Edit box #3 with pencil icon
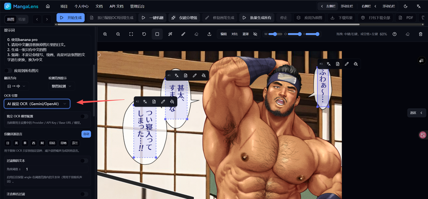 coord(347,64)
